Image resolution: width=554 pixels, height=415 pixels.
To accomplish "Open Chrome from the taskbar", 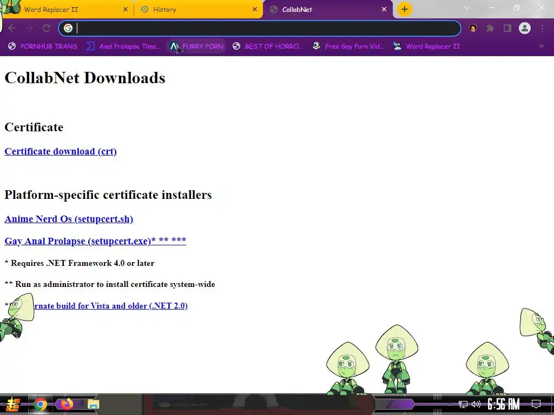I will click(x=40, y=404).
